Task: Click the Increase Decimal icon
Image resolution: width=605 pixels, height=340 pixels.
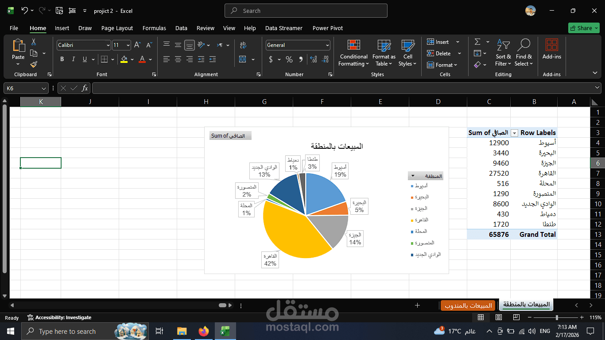Action: point(313,59)
